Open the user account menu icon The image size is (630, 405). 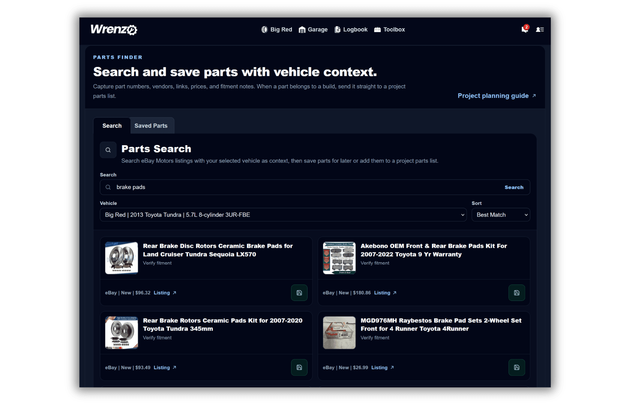(540, 29)
